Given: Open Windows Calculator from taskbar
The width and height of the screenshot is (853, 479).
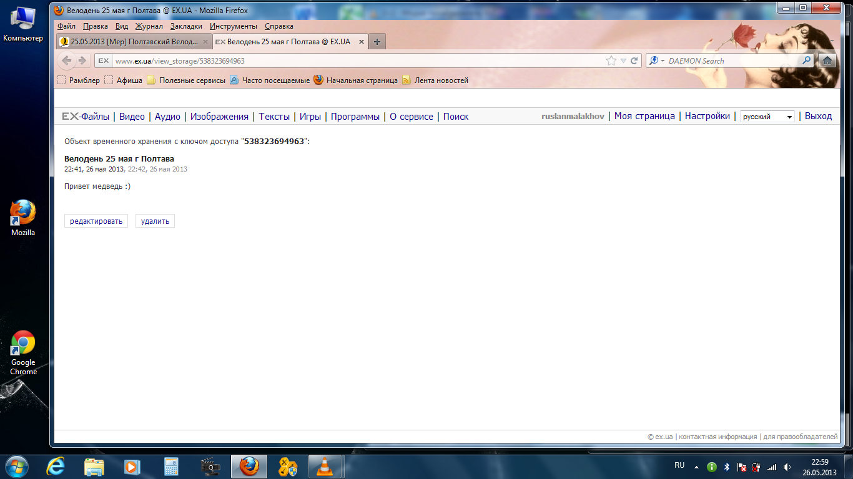Looking at the screenshot, I should pyautogui.click(x=170, y=467).
